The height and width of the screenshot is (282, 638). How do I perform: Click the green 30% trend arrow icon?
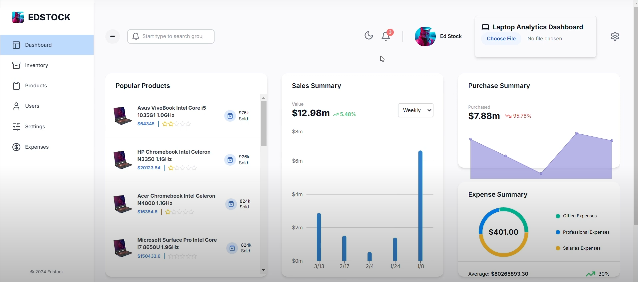pyautogui.click(x=591, y=274)
